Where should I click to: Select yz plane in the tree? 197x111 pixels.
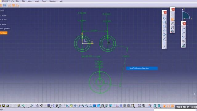tap(3, 20)
